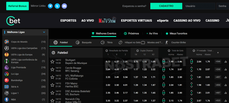Open the La Liga league icon
The height and width of the screenshot is (103, 229).
point(6,74)
